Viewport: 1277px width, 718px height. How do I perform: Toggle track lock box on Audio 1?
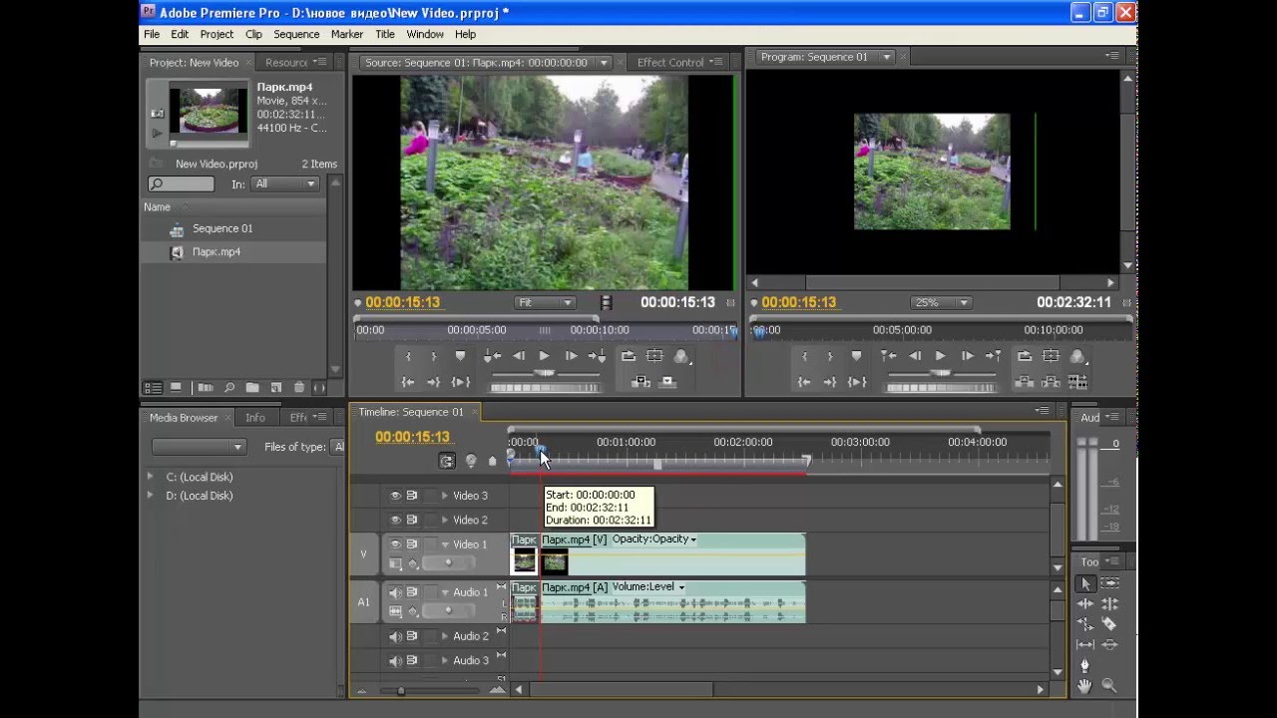tap(430, 592)
